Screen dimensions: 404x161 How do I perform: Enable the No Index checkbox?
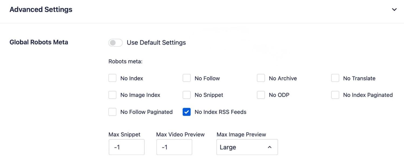[x=112, y=78]
